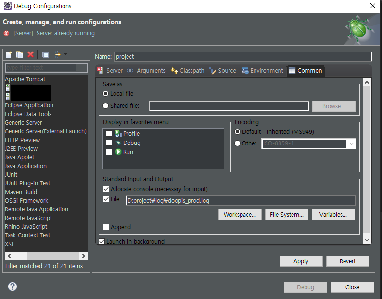Toggle Launch in background checkbox
382x299 pixels.
pos(102,241)
